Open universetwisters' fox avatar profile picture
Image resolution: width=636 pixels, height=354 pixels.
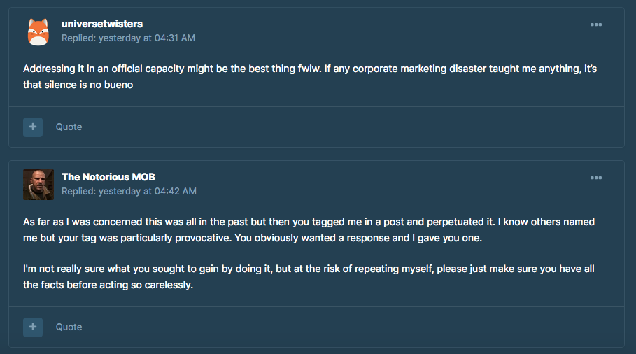click(38, 31)
